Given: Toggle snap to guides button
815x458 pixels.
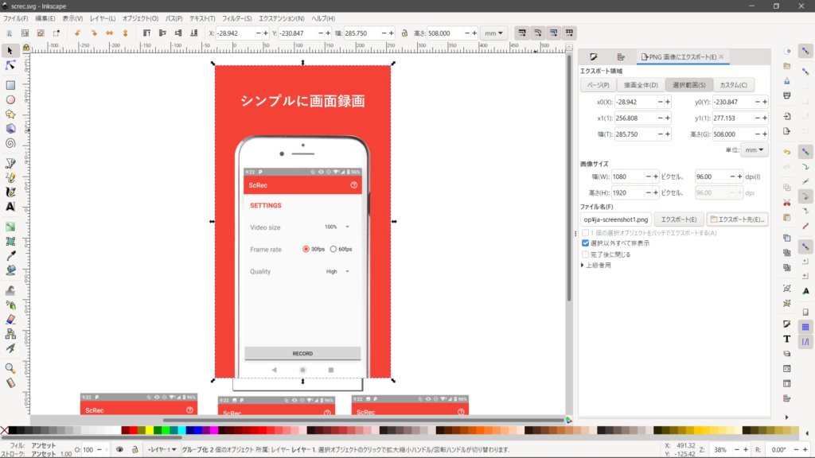Looking at the screenshot, I should (805, 342).
